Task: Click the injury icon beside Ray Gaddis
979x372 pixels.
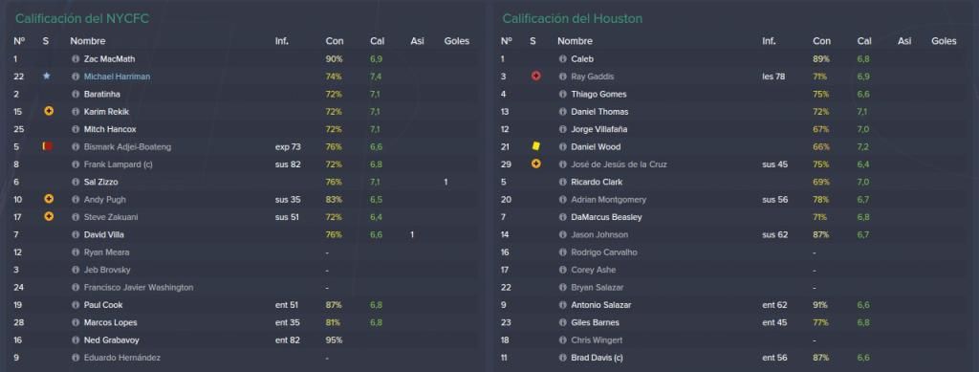Action: point(535,77)
